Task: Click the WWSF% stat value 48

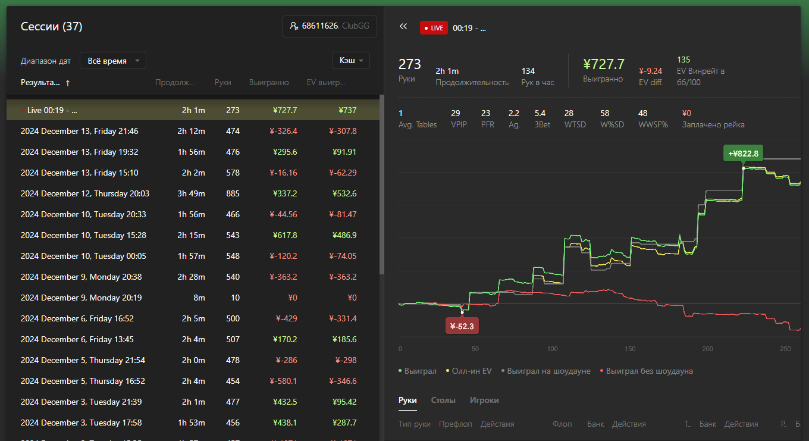Action: pos(643,113)
